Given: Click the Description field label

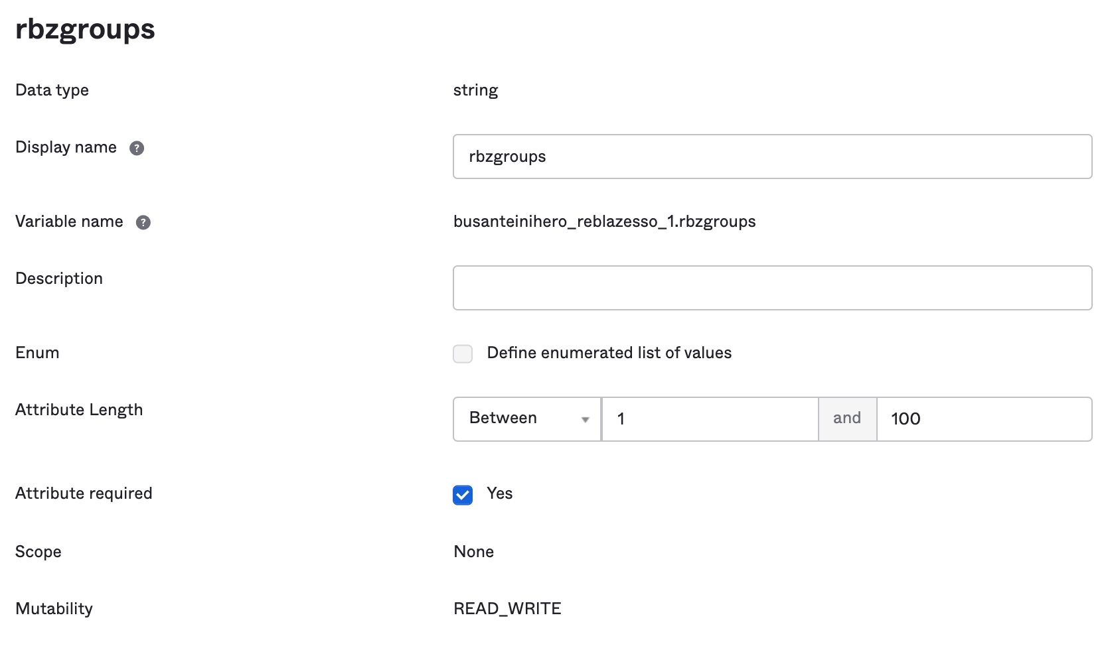Looking at the screenshot, I should click(x=59, y=279).
